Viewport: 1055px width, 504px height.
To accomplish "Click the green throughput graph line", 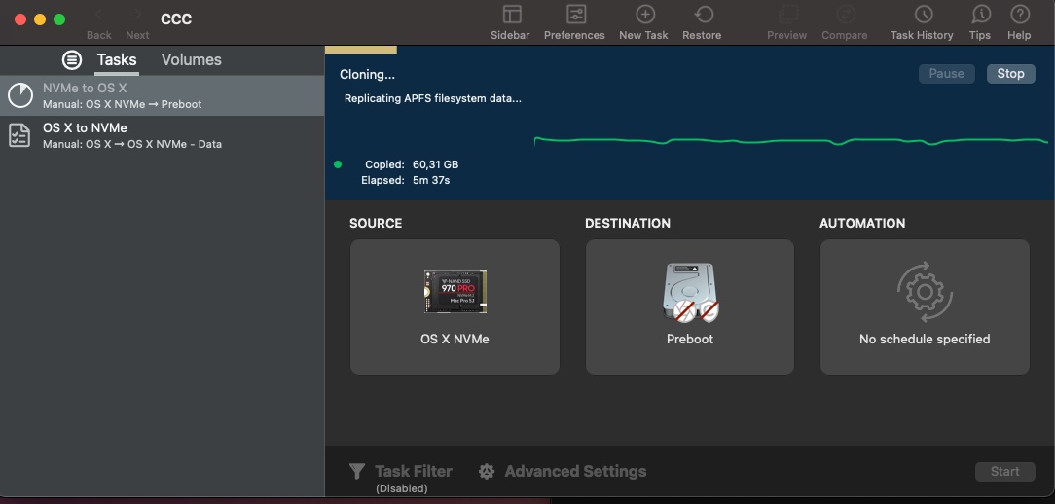I will [x=790, y=141].
